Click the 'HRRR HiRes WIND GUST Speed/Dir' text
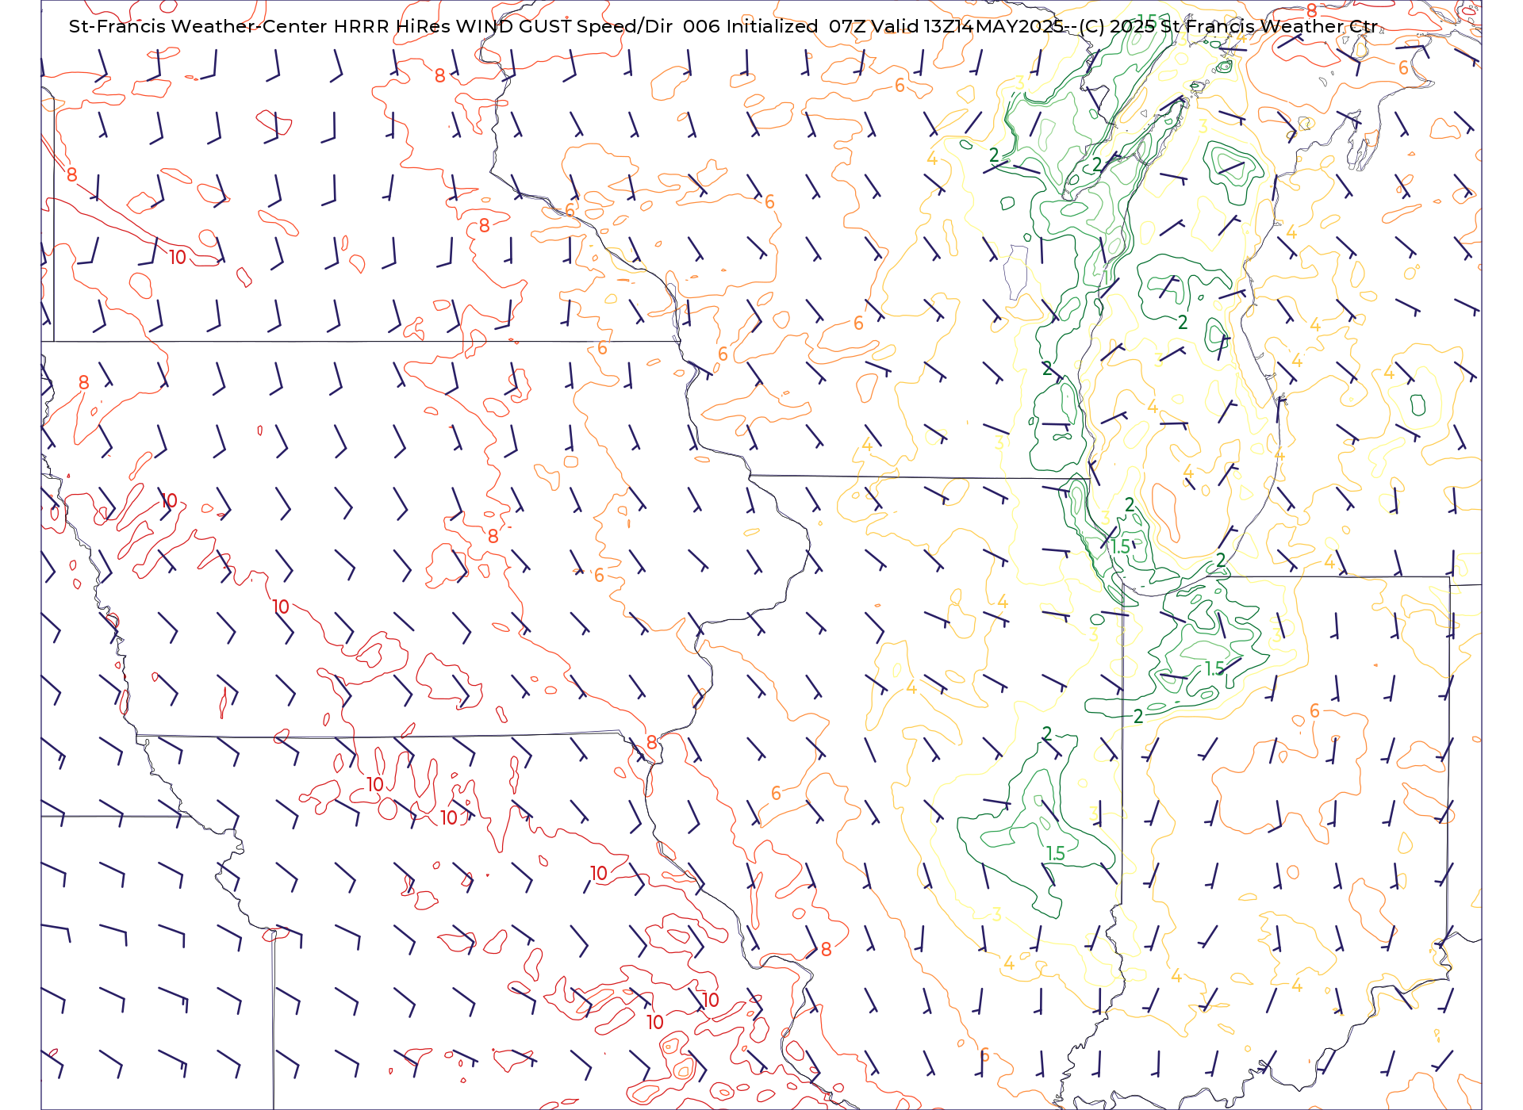1523x1110 pixels. [503, 26]
